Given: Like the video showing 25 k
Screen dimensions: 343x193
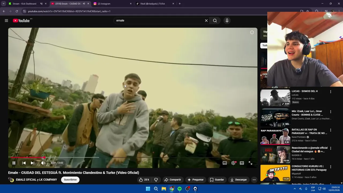Looking at the screenshot, I should point(144,180).
